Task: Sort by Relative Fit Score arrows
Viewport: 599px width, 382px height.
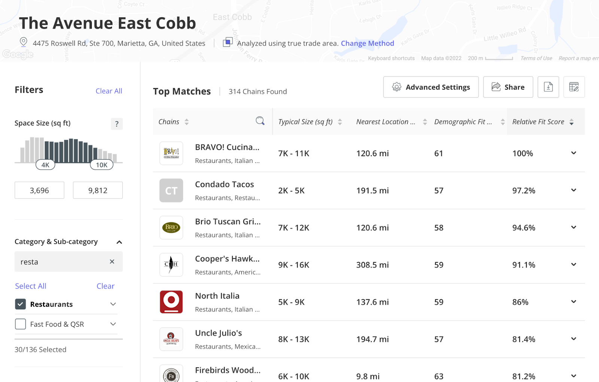Action: [x=571, y=121]
